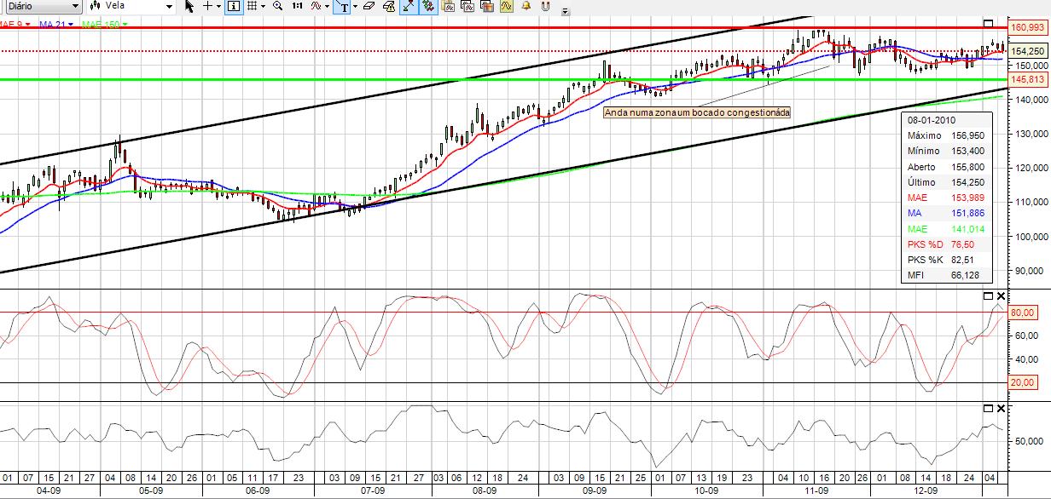Toggle the magnet snap icon

pyautogui.click(x=544, y=6)
